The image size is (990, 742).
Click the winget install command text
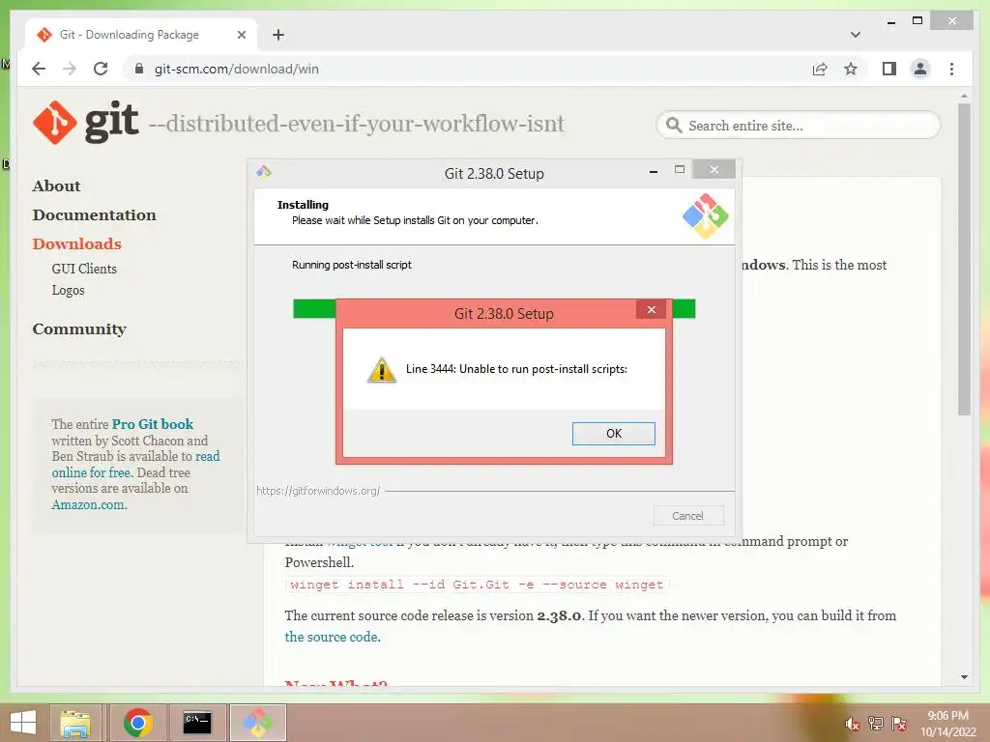pyautogui.click(x=477, y=585)
